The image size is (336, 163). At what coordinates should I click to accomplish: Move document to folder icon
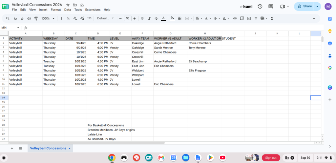[75, 5]
